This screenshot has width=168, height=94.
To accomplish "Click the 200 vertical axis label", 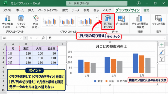I will click(70, 52).
